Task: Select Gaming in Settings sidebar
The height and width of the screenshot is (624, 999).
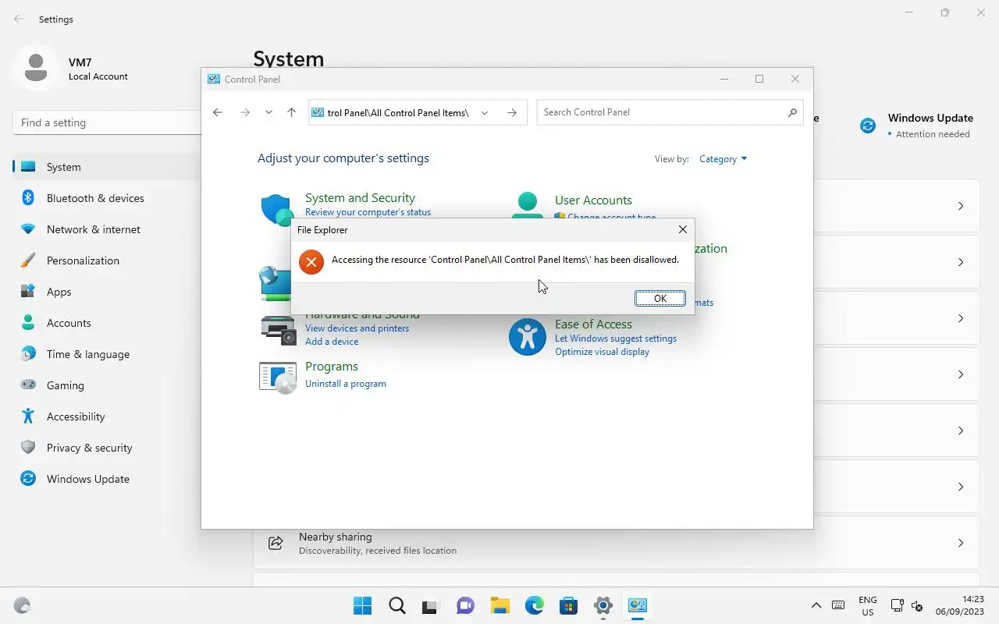Action: [x=107, y=385]
